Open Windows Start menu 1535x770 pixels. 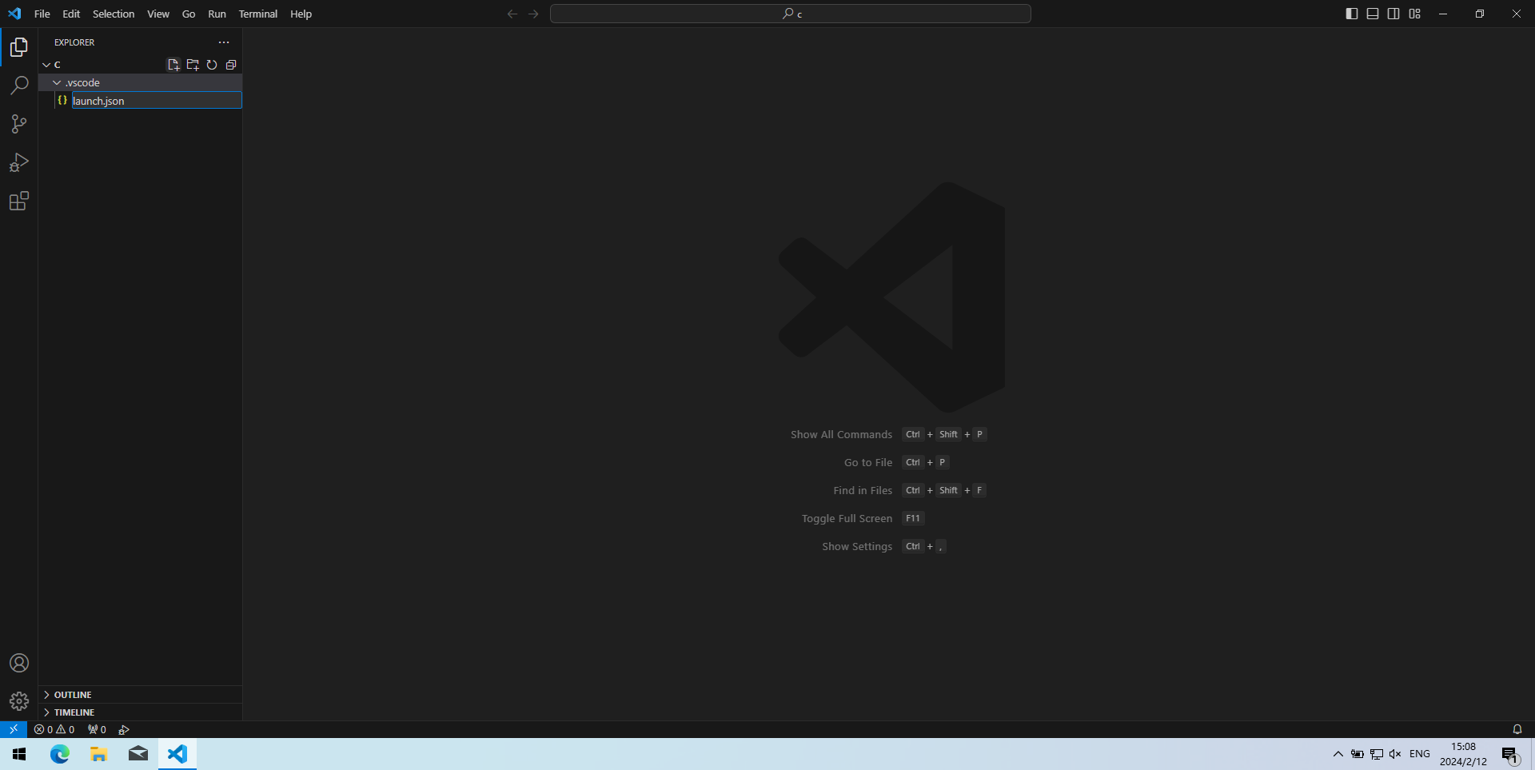point(19,754)
